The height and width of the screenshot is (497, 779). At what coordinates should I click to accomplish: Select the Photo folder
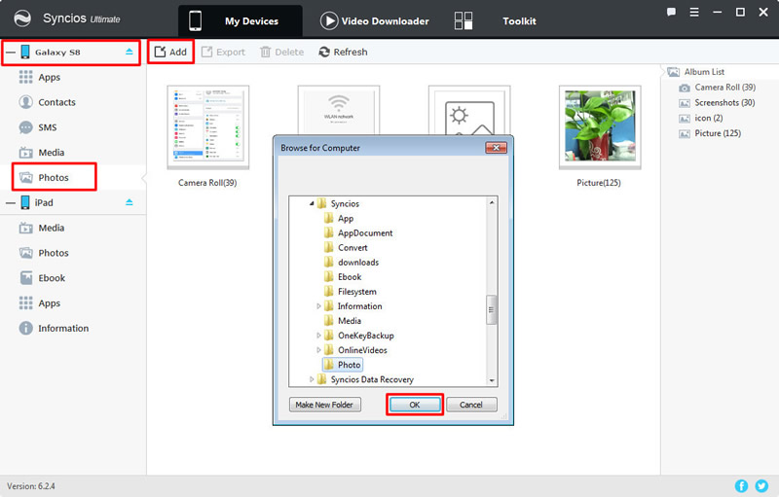[x=343, y=365]
